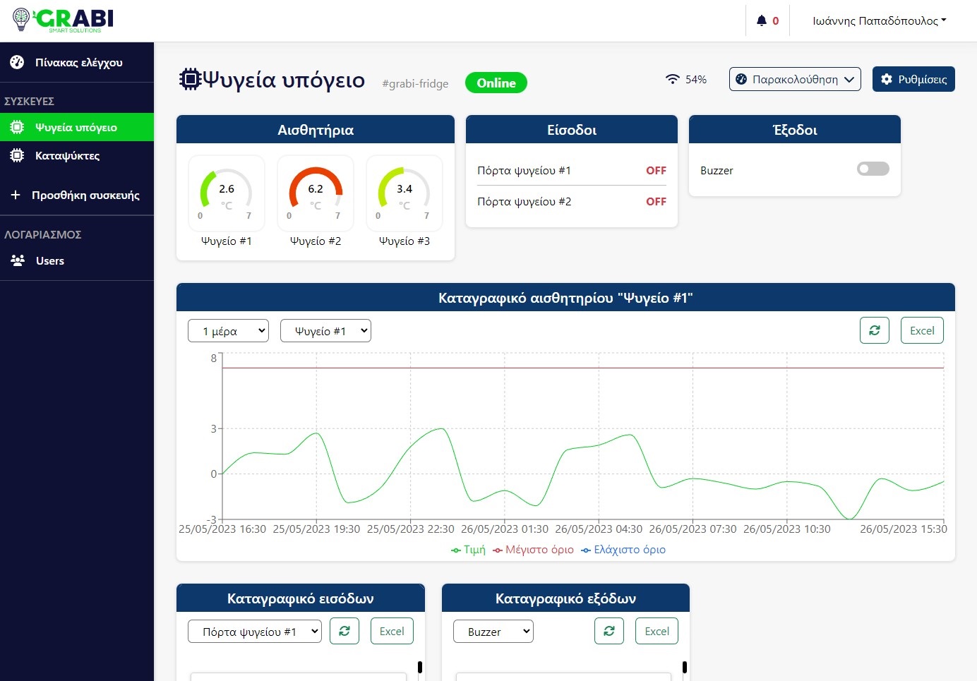Refresh the sensor log chart
Screen dimensions: 977x681
[x=875, y=330]
